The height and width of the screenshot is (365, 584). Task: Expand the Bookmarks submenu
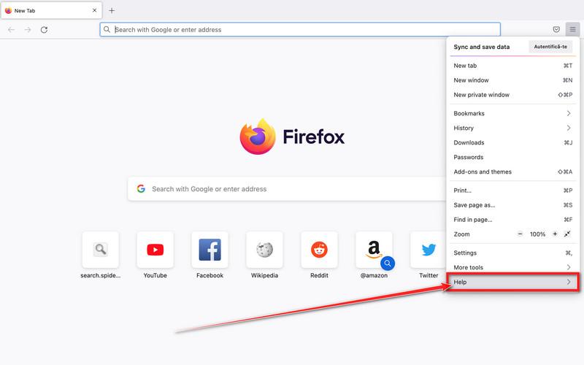click(513, 113)
